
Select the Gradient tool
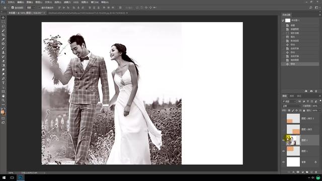click(3, 65)
